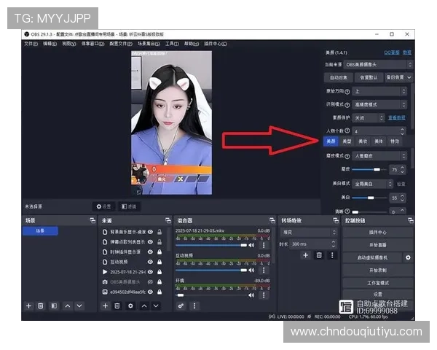Hide the 弹幕点歌列表显示 source eye icon
The height and width of the screenshot is (350, 437).
150,242
